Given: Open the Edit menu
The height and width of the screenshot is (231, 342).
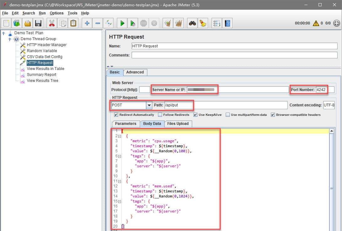Looking at the screenshot, I should click(15, 13).
